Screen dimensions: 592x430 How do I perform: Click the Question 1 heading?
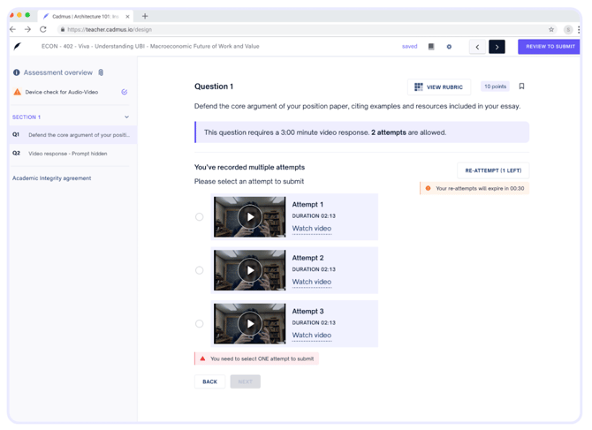[x=214, y=87]
